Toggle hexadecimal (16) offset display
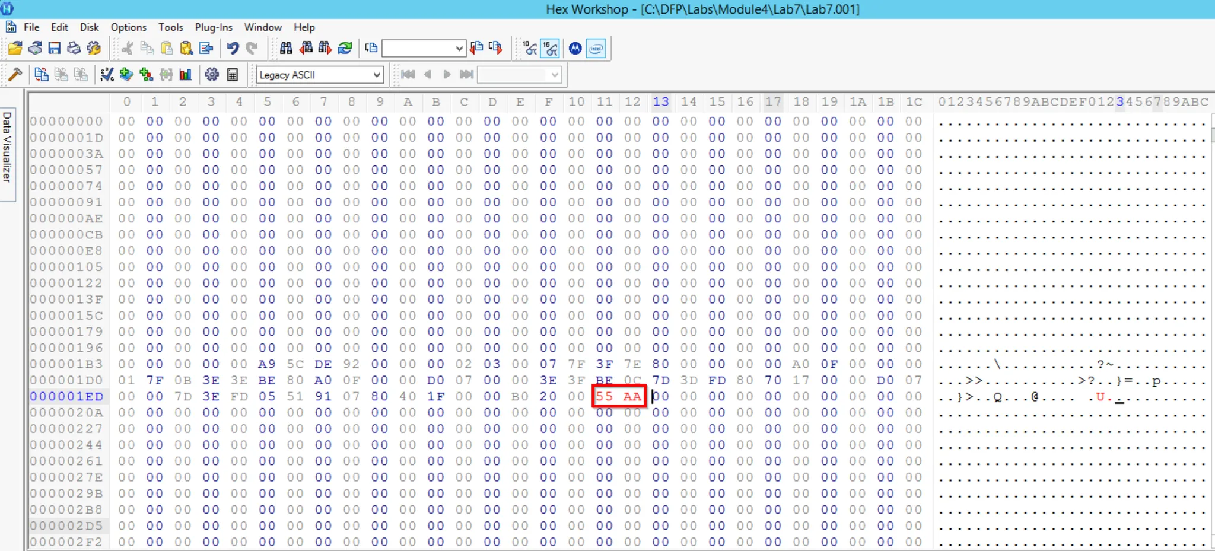 tap(550, 48)
